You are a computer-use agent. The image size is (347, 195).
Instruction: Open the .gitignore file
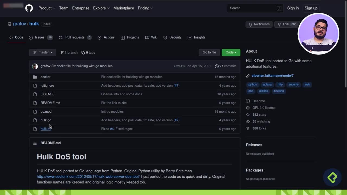pyautogui.click(x=47, y=86)
